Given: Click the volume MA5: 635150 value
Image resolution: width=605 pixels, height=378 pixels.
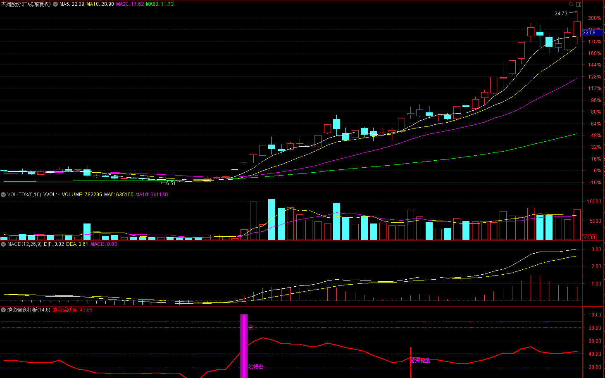Looking at the screenshot, I should click(119, 195).
